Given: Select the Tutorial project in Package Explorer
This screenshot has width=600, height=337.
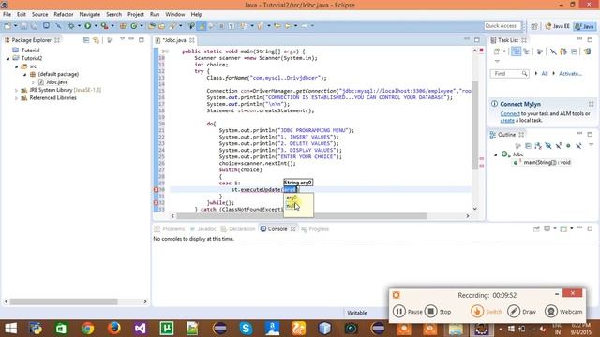Looking at the screenshot, I should point(30,51).
